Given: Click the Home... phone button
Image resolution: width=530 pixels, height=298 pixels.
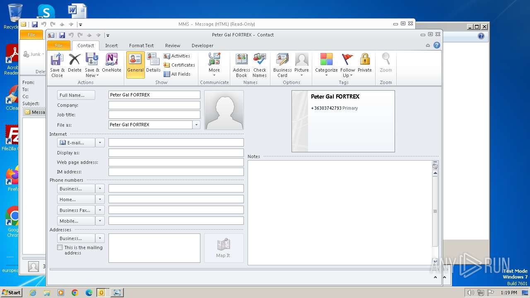Looking at the screenshot, I should [x=76, y=199].
